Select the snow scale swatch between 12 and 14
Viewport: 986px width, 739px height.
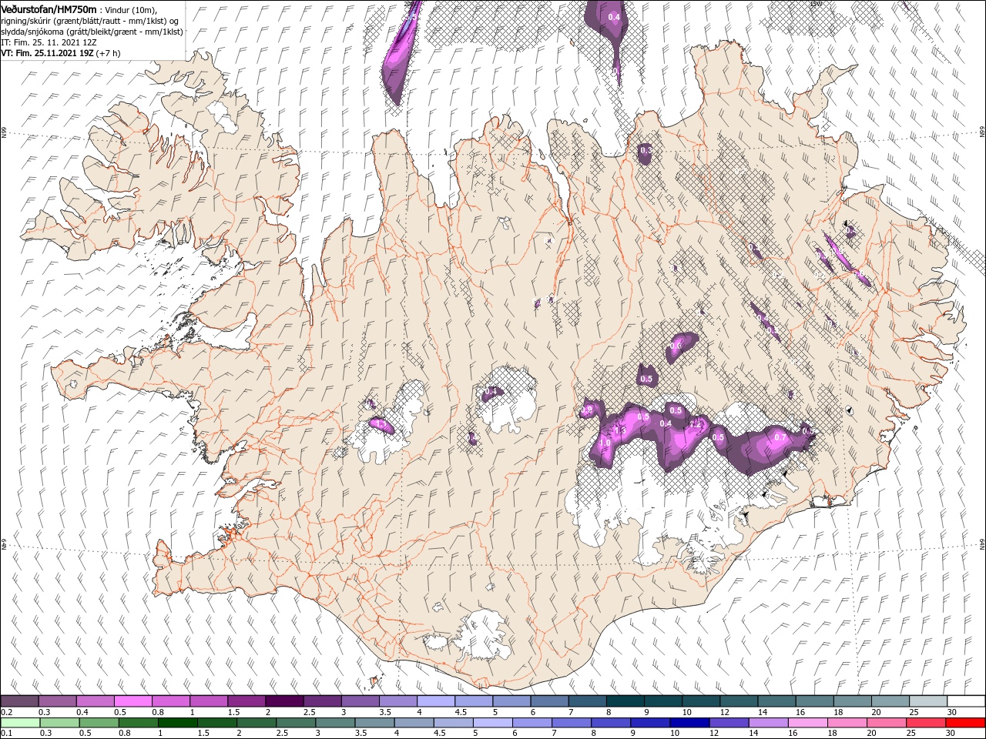coord(739,701)
